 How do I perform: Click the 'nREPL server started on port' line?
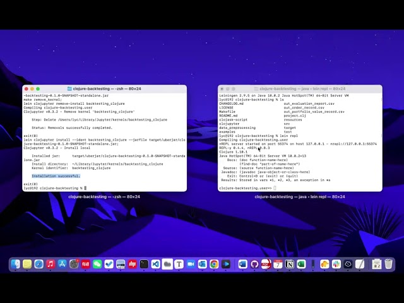pyautogui.click(x=298, y=144)
